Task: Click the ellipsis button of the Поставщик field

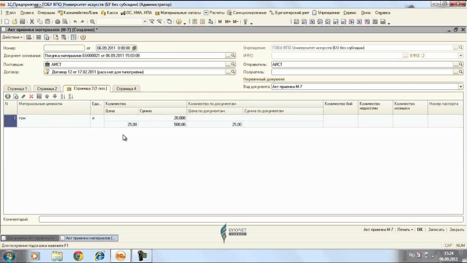Action: 228,64
